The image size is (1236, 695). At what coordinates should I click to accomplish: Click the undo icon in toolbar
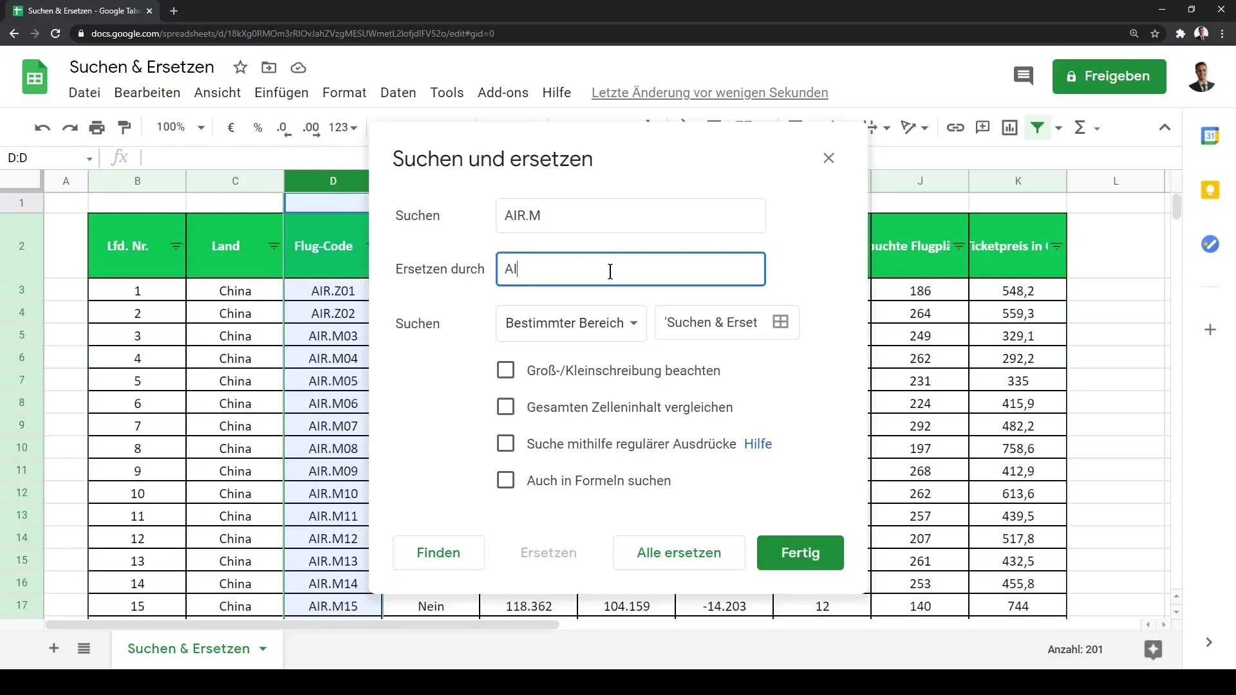(x=42, y=128)
